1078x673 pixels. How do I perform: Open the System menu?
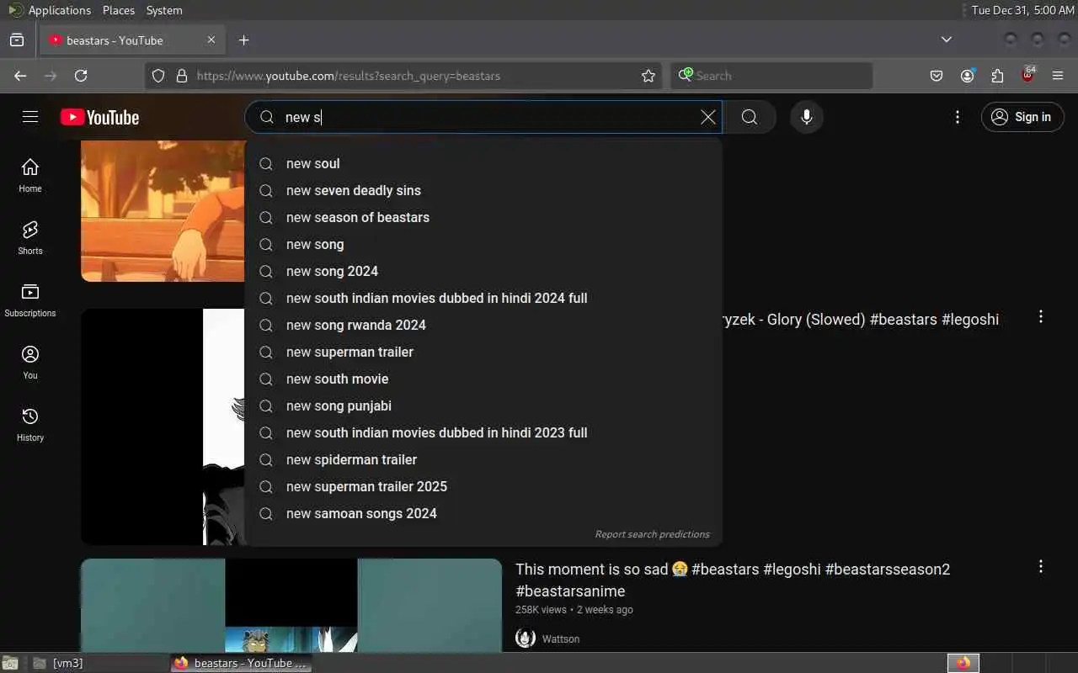pos(164,10)
